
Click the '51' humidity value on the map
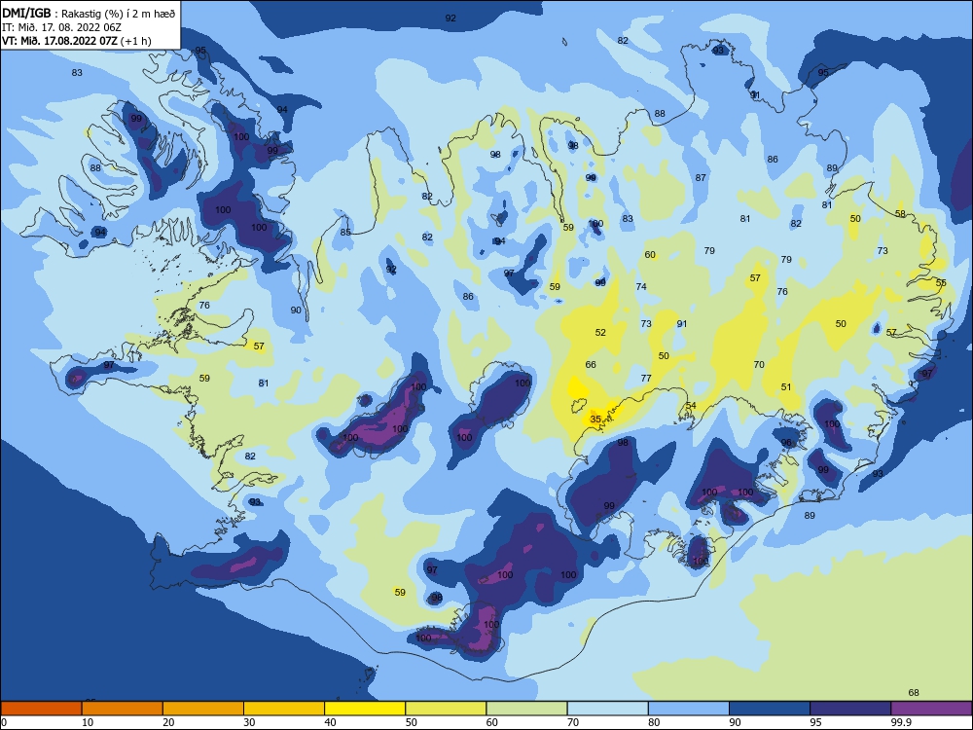[786, 386]
